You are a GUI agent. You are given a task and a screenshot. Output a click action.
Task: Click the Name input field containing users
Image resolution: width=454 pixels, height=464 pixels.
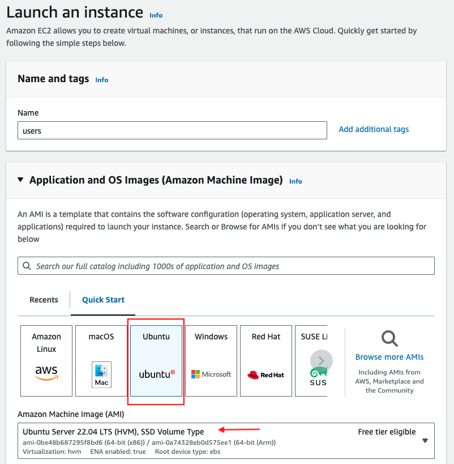[172, 130]
